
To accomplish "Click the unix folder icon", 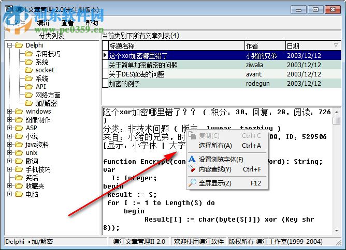I will tap(19, 153).
